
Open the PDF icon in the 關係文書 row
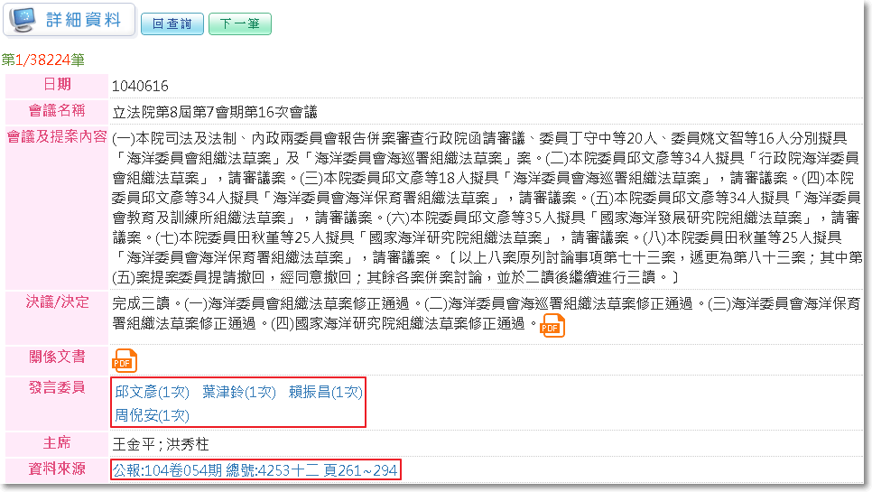tap(124, 359)
